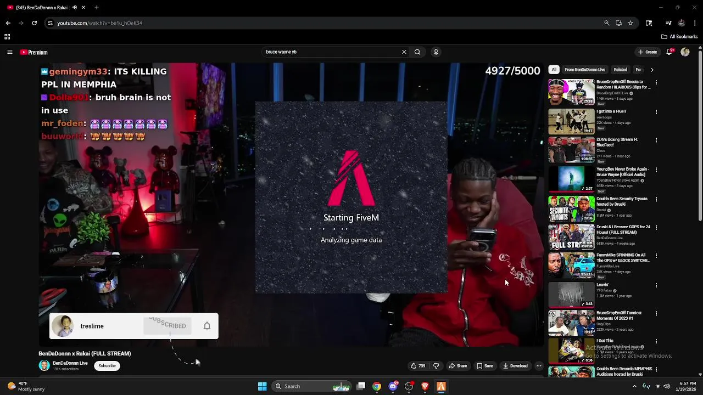Open options for Leavin' video
This screenshot has width=703, height=395.
tap(656, 285)
